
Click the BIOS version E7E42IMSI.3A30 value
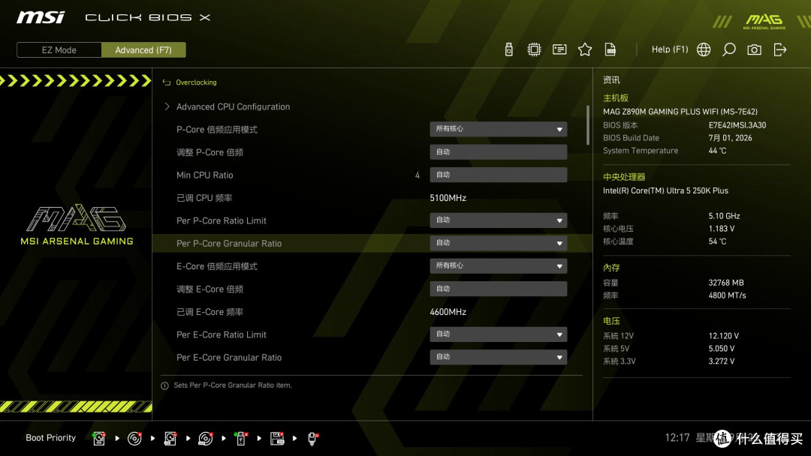click(737, 125)
